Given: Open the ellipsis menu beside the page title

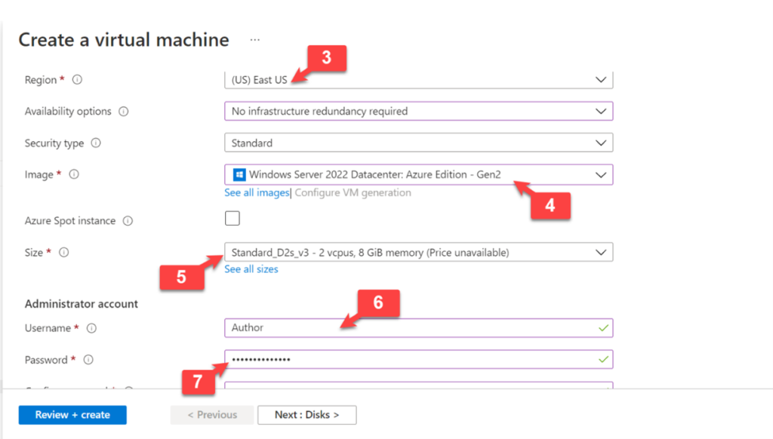Looking at the screenshot, I should 255,40.
